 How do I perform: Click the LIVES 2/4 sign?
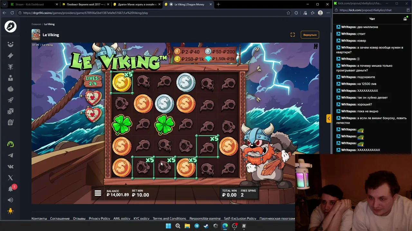[93, 81]
